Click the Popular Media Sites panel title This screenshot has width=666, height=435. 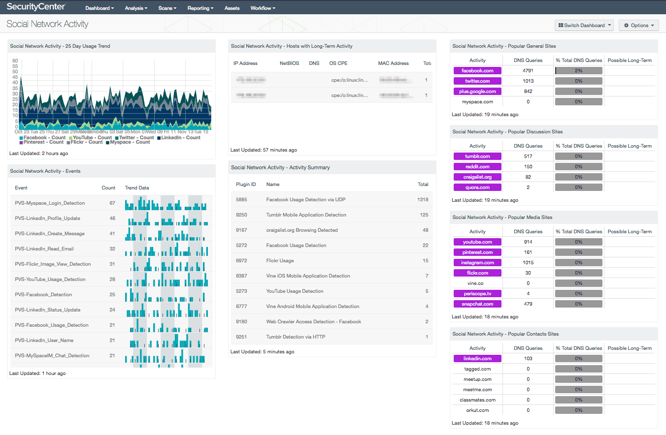(x=502, y=217)
